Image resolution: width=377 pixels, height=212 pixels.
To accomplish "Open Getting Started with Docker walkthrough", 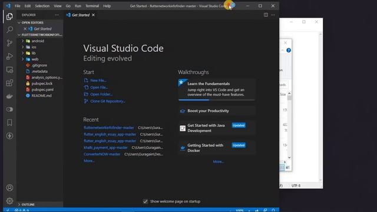I will tap(216, 148).
